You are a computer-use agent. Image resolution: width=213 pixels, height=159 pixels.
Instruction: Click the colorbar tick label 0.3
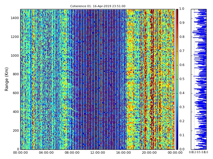[182, 107]
